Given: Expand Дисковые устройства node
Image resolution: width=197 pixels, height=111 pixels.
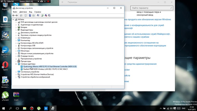Looking at the screenshot, I should 16,33.
